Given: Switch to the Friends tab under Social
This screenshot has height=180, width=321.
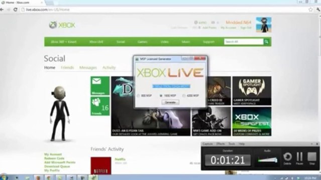Looking at the screenshot, I should 67,67.
